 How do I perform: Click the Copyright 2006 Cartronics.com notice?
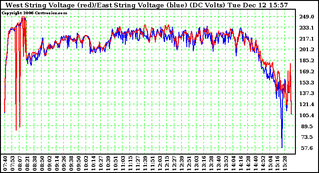coord(34,13)
